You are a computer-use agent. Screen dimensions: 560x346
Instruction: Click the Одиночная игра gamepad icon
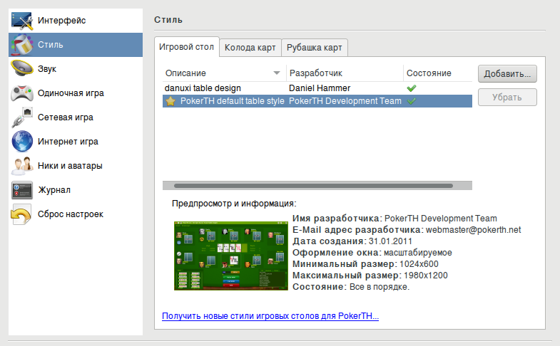point(22,93)
